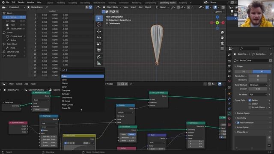Click BezierCurve in node editor breadcrumb
Screen dimensions: 274x154
point(13,90)
